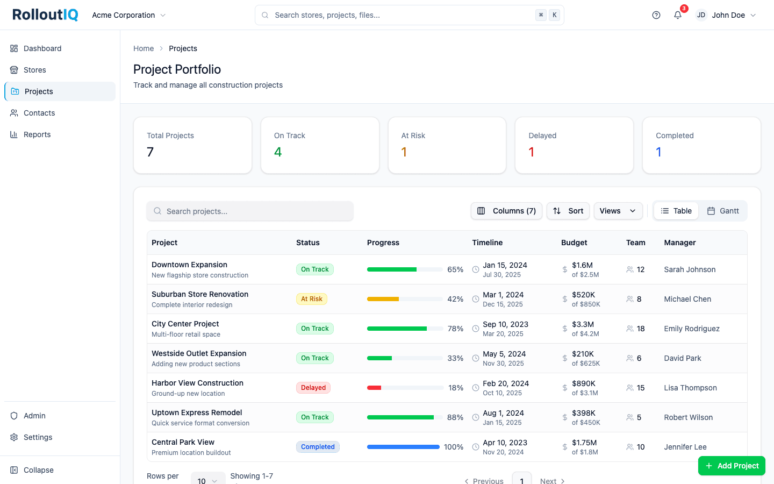This screenshot has width=774, height=484.
Task: View Reports from the sidebar
Action: 37,134
